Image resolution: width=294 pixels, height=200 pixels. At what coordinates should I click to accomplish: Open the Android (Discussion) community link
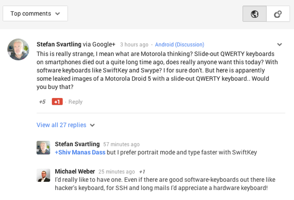[x=179, y=45]
